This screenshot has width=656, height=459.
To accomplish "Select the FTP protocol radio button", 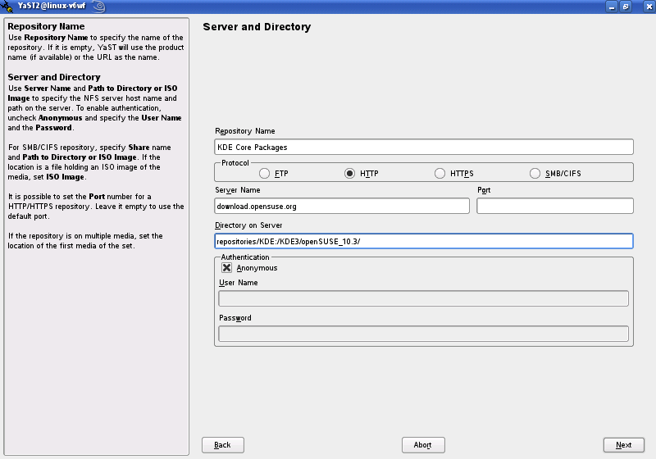I will 264,173.
